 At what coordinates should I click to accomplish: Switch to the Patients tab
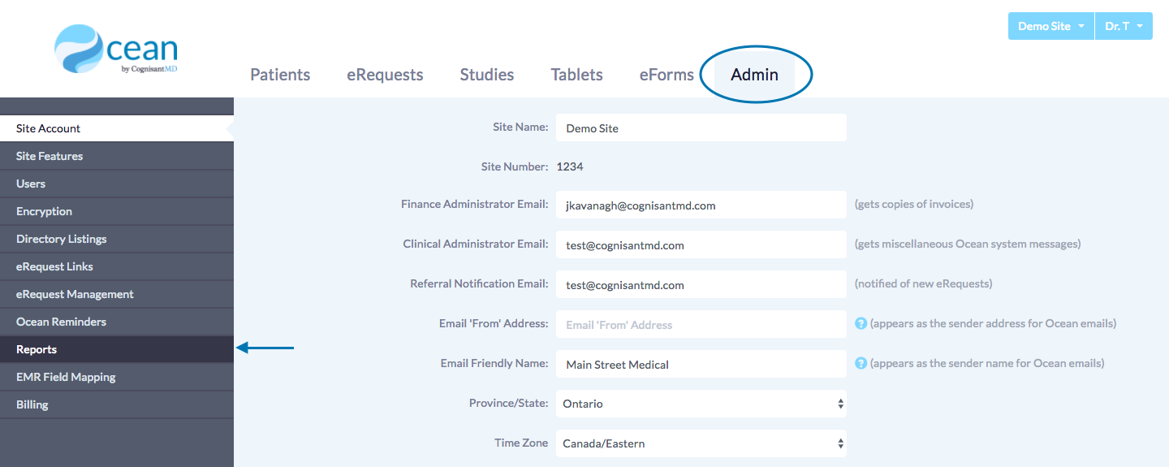click(280, 75)
